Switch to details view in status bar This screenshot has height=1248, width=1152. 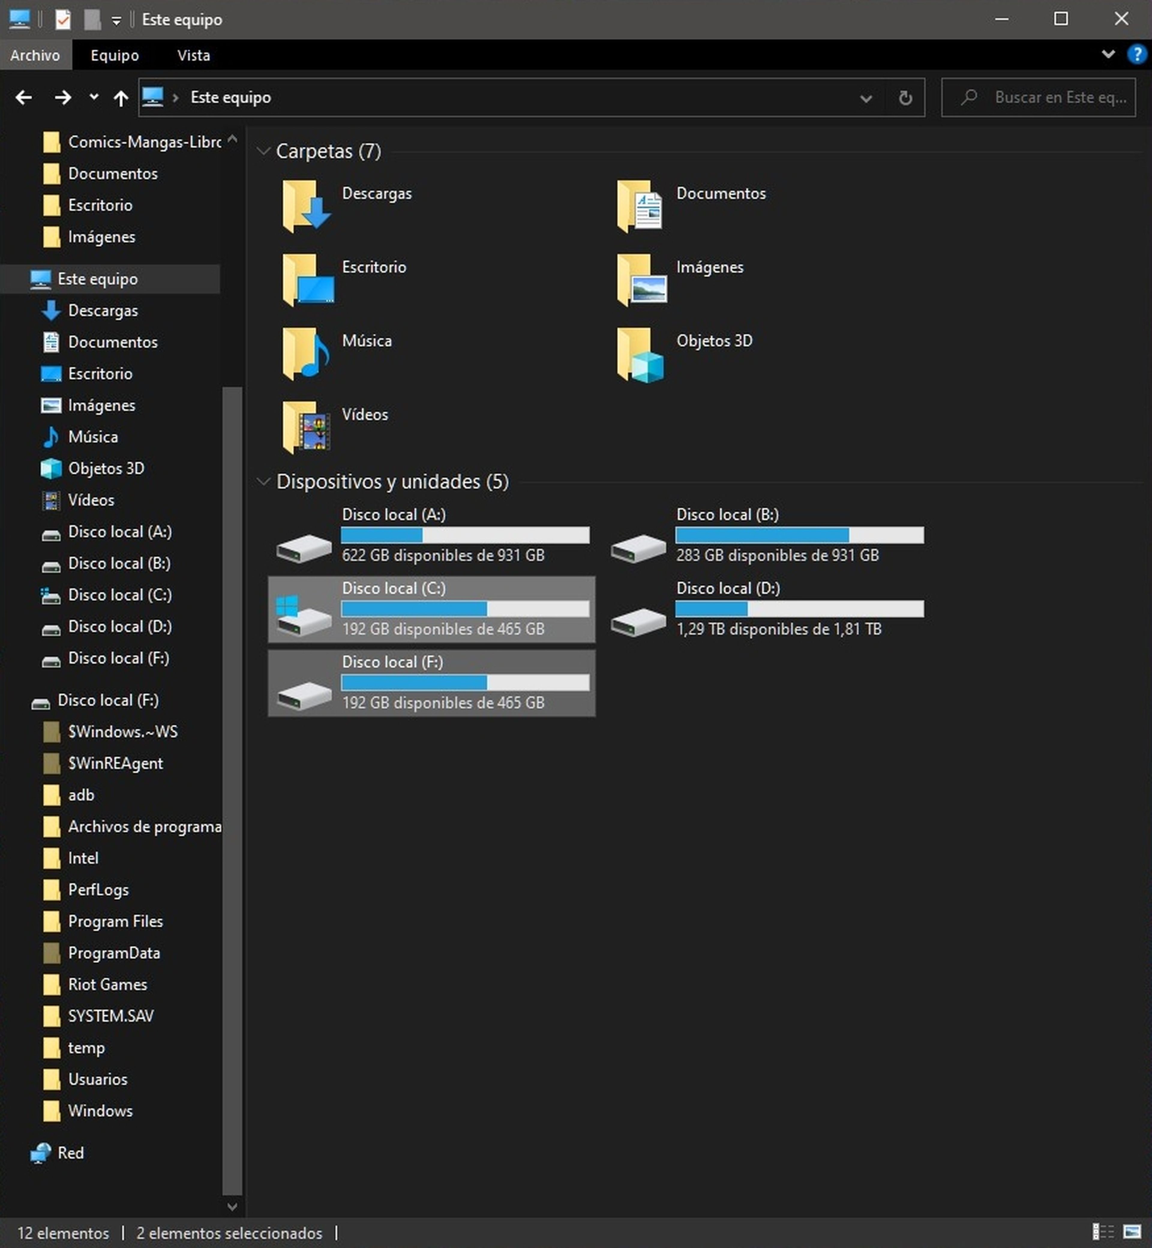point(1103,1232)
